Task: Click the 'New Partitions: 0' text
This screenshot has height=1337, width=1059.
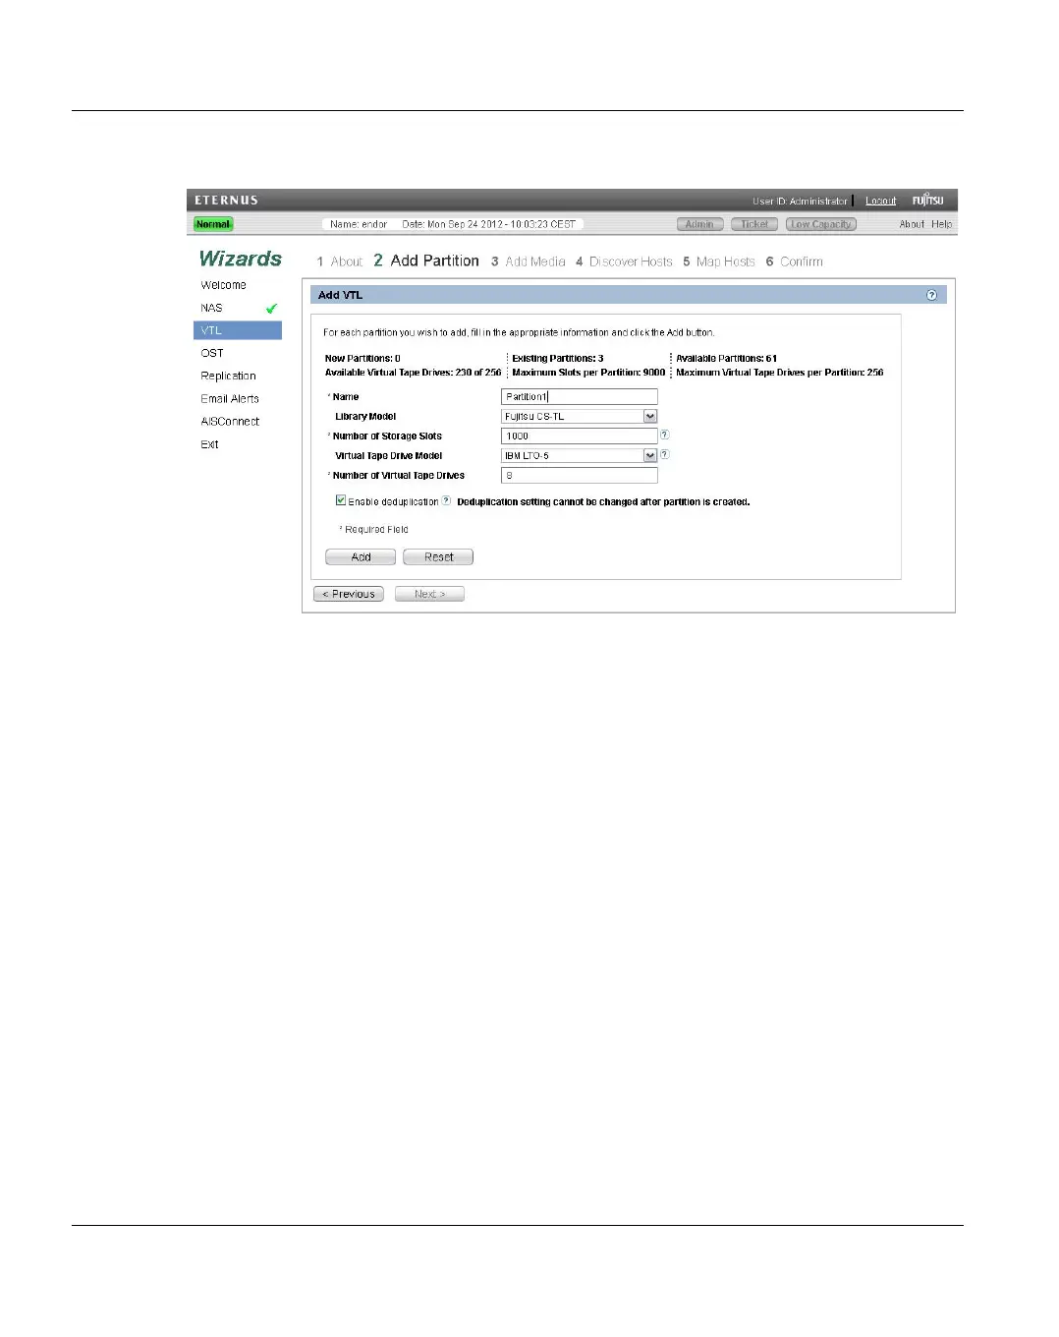Action: click(362, 359)
